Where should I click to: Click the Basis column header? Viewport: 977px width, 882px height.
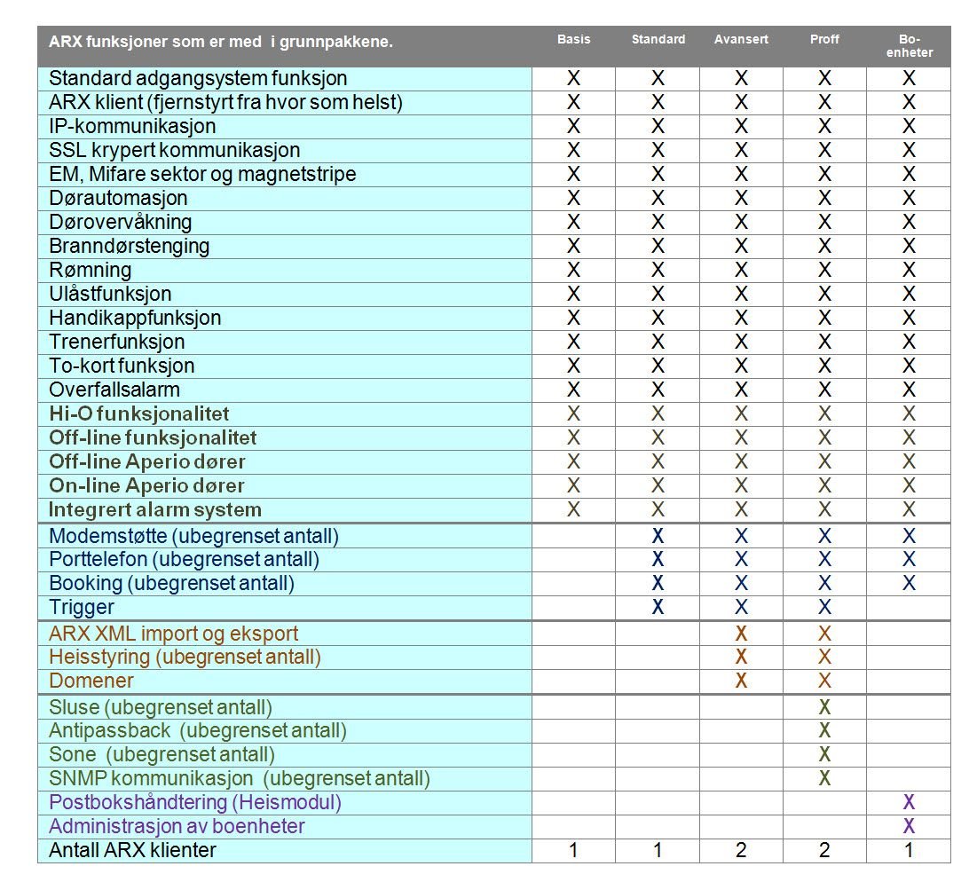(x=573, y=40)
